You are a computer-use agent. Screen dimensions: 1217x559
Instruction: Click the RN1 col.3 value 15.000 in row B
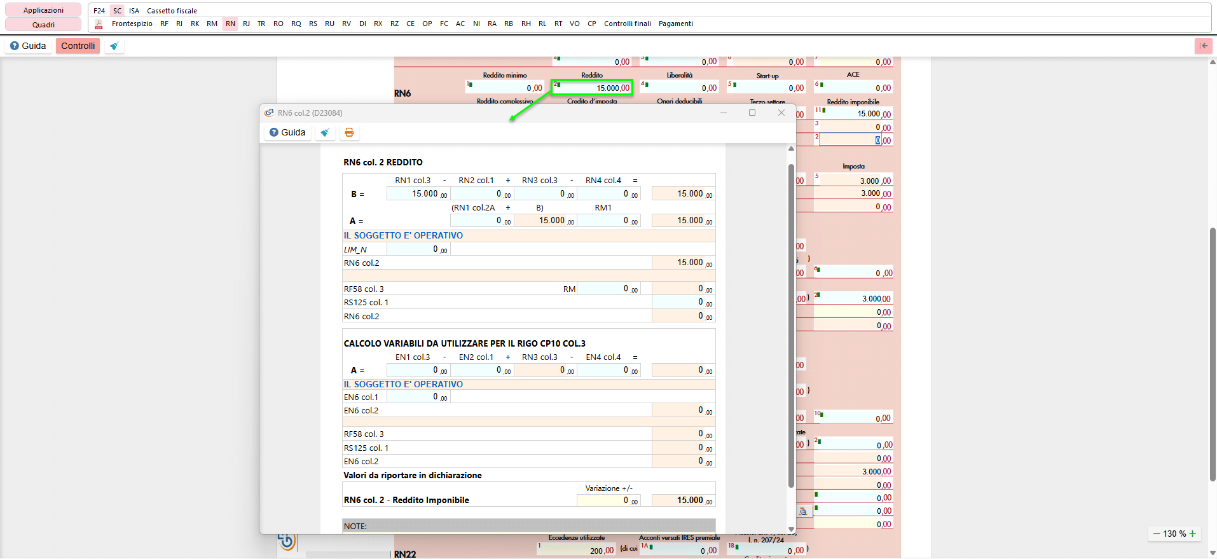pyautogui.click(x=418, y=194)
